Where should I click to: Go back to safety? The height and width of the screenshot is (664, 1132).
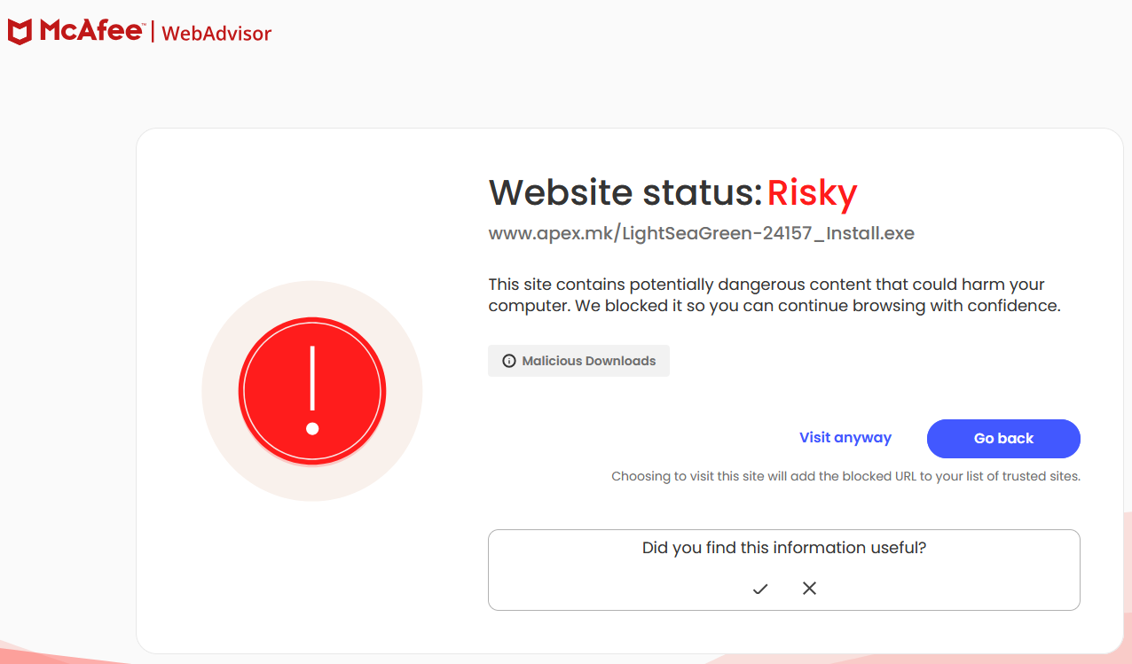tap(1003, 438)
